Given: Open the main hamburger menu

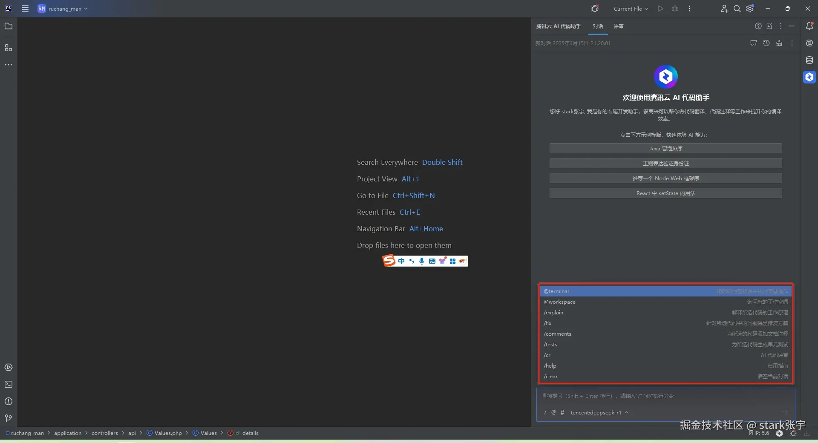Looking at the screenshot, I should [25, 9].
